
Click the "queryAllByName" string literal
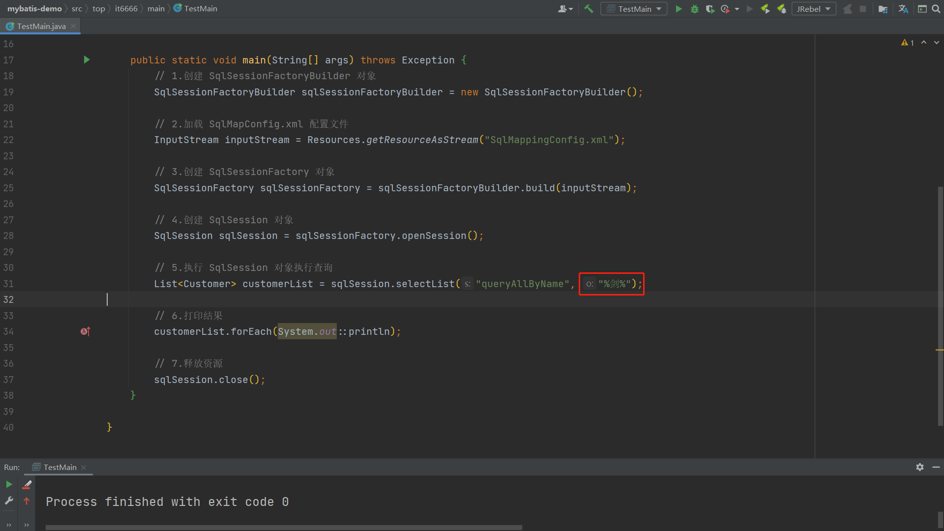(x=522, y=284)
